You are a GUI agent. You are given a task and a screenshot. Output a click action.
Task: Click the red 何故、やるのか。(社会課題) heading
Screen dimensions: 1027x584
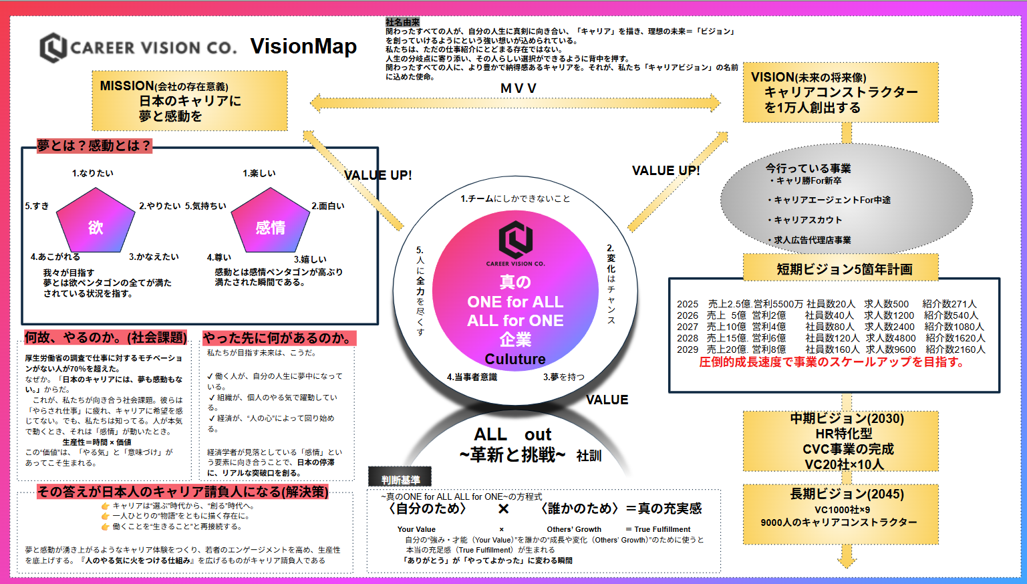(106, 338)
